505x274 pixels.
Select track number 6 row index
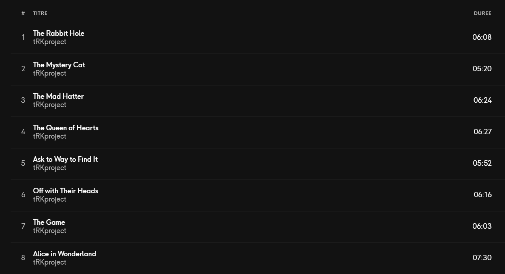[x=23, y=195]
